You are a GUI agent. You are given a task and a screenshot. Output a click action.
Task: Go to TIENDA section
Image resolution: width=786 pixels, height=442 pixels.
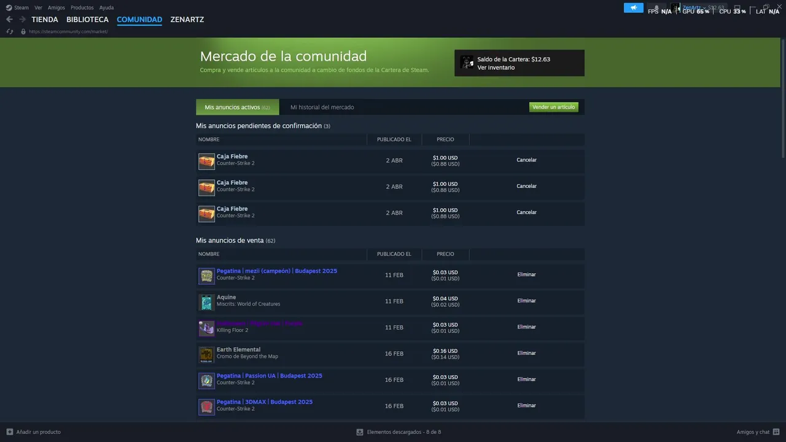click(45, 20)
